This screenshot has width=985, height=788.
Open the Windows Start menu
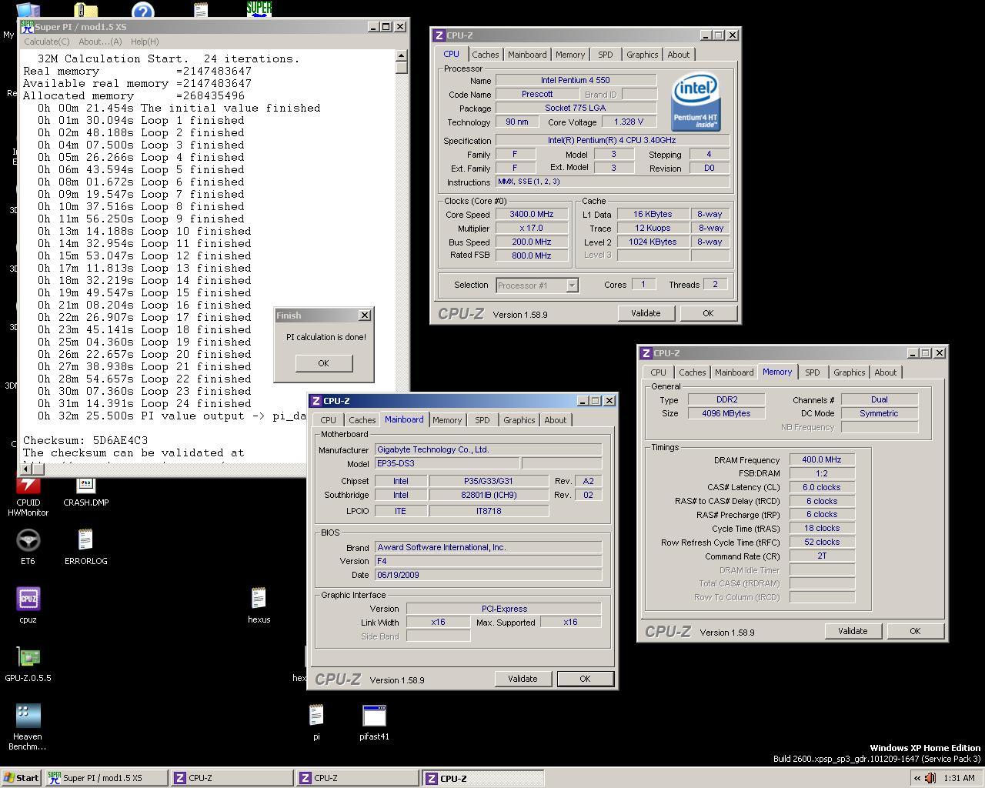pos(22,778)
